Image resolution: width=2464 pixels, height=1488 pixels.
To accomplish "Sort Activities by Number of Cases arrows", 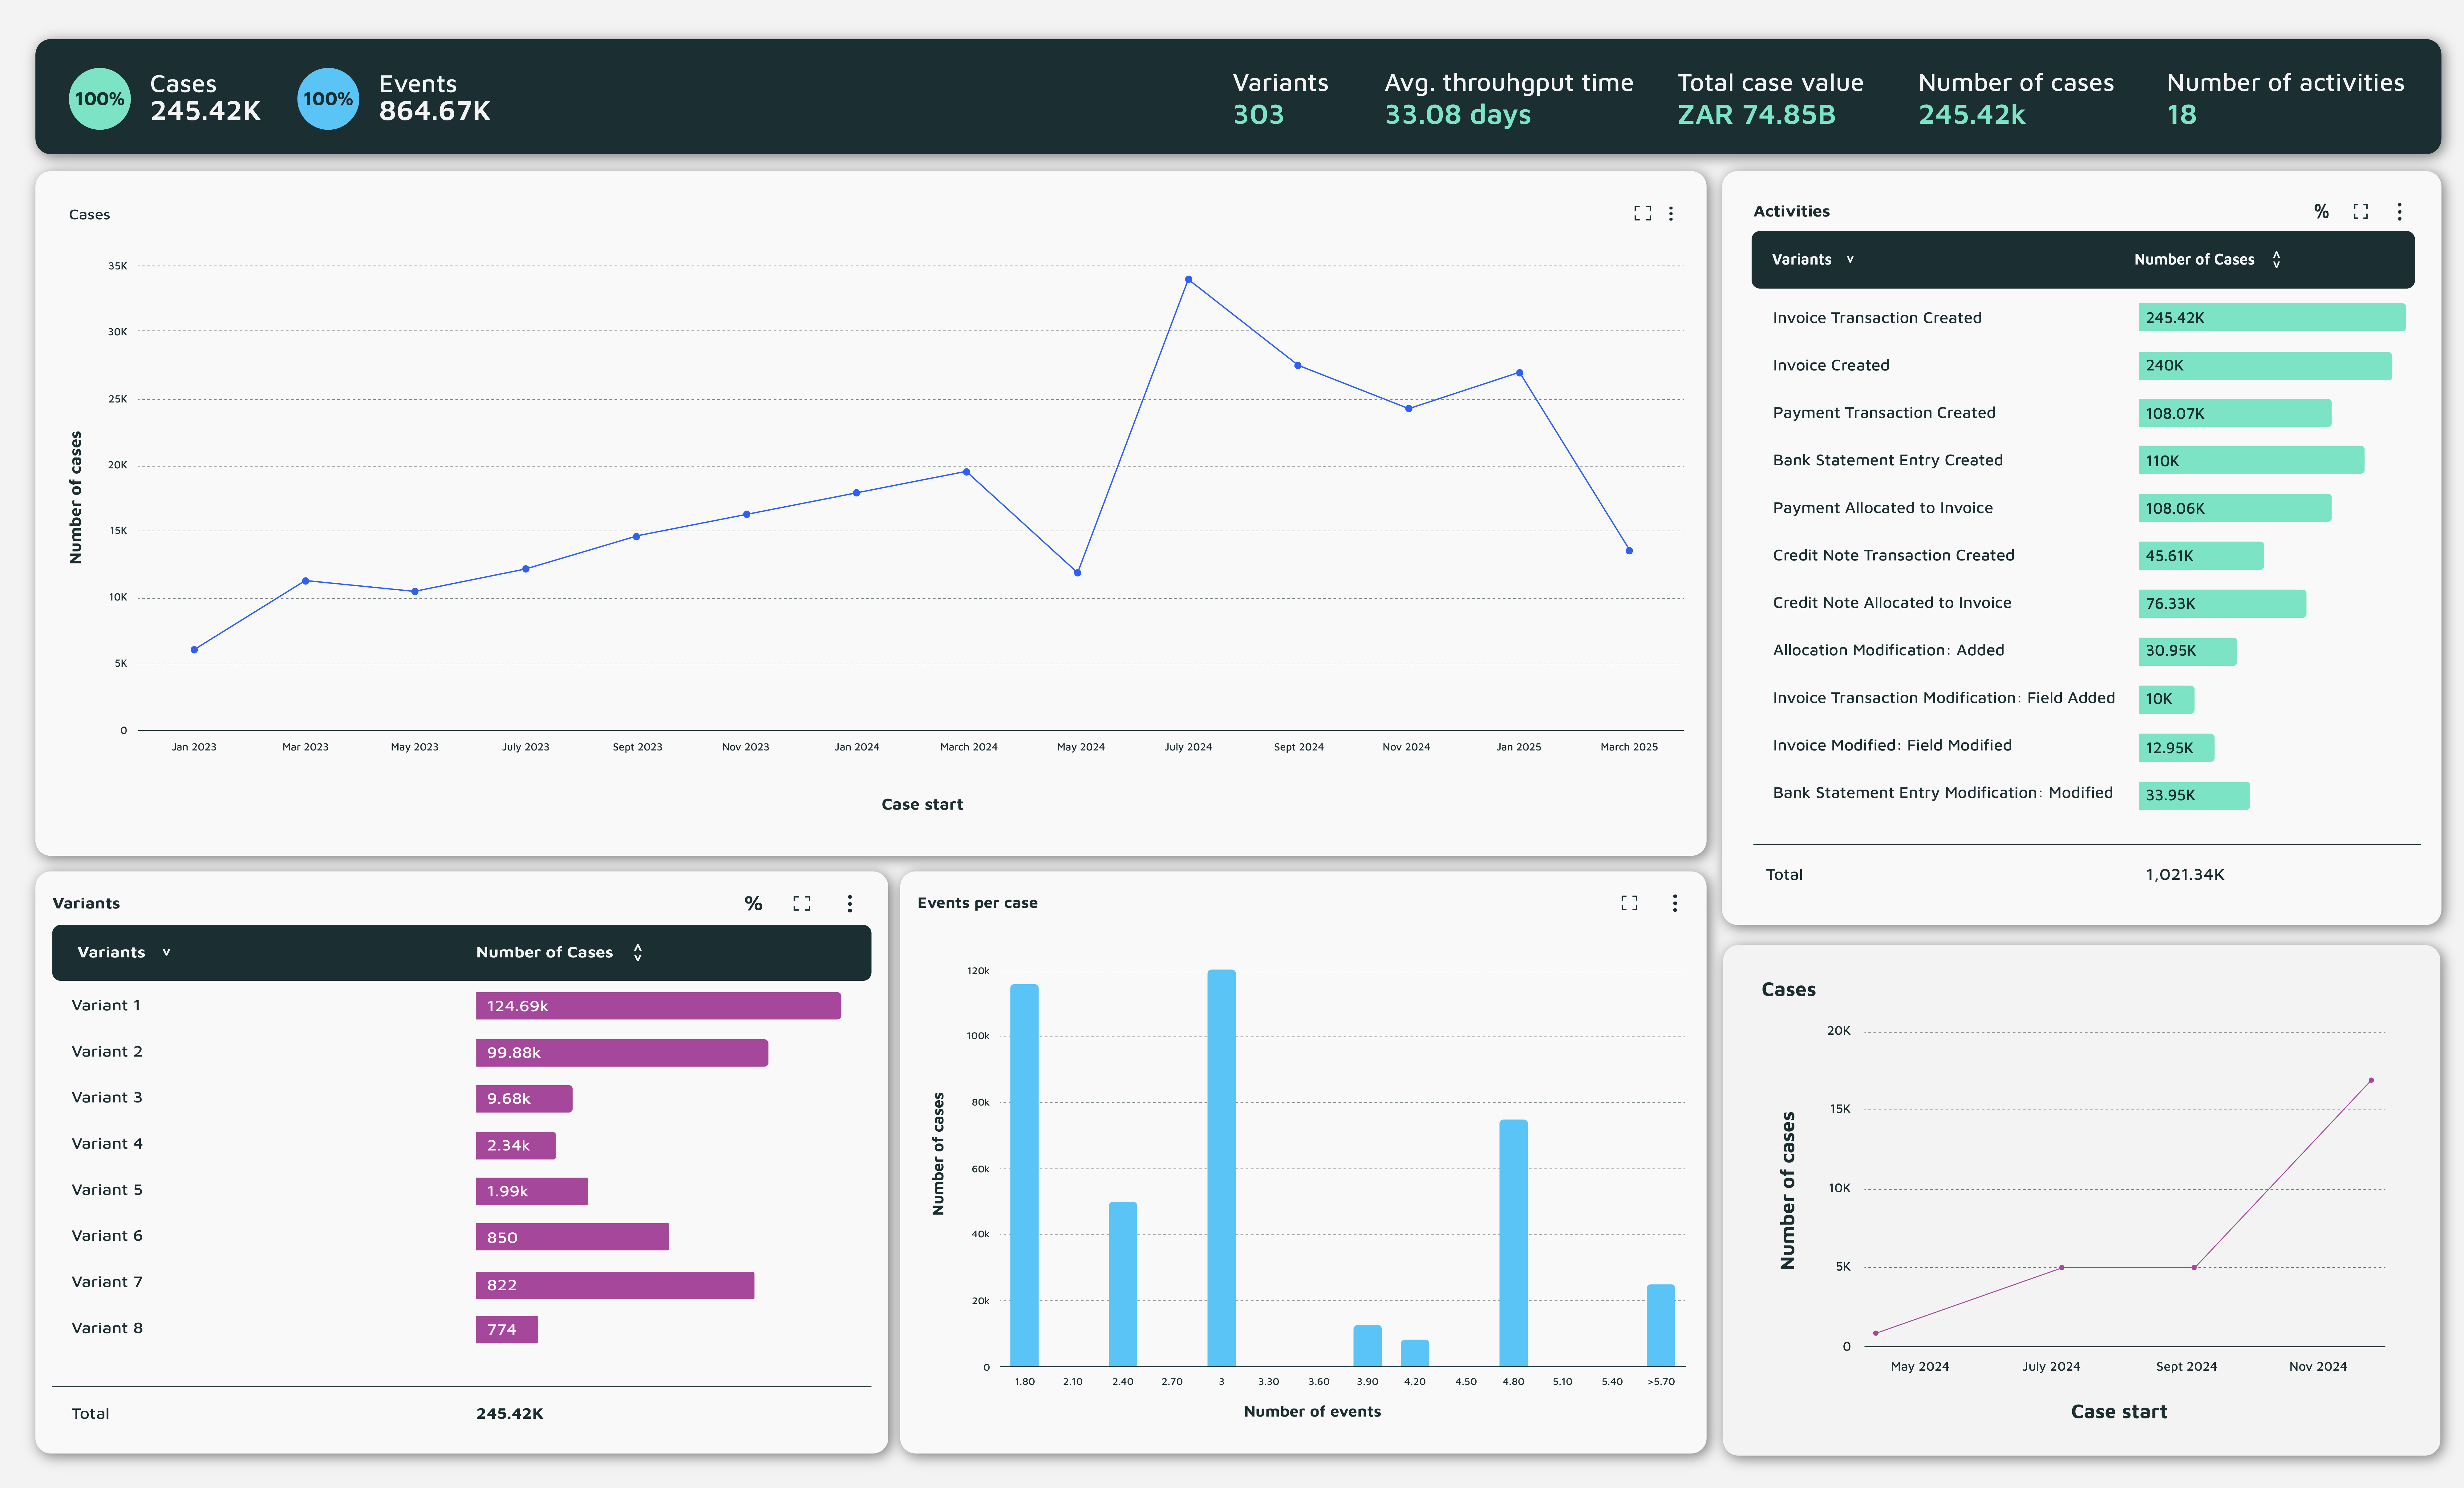I will (x=2276, y=260).
